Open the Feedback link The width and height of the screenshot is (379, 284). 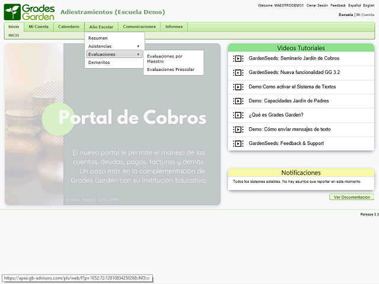(x=338, y=5)
